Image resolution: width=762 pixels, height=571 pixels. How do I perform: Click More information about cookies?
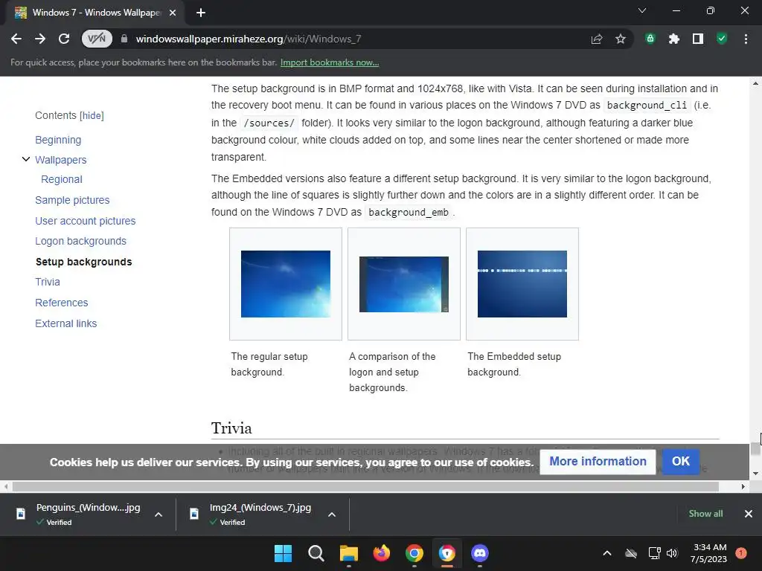[598, 461]
